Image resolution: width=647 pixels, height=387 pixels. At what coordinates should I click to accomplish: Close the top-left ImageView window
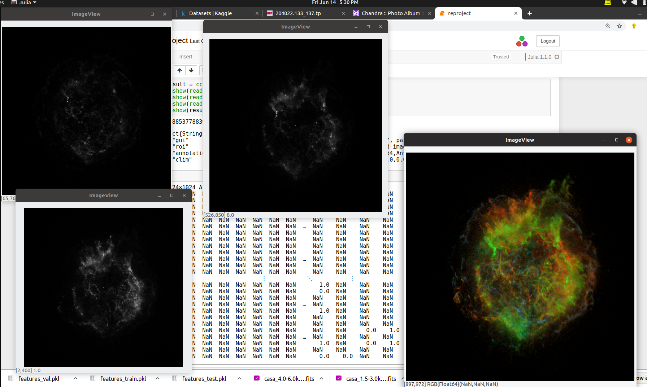coord(165,14)
